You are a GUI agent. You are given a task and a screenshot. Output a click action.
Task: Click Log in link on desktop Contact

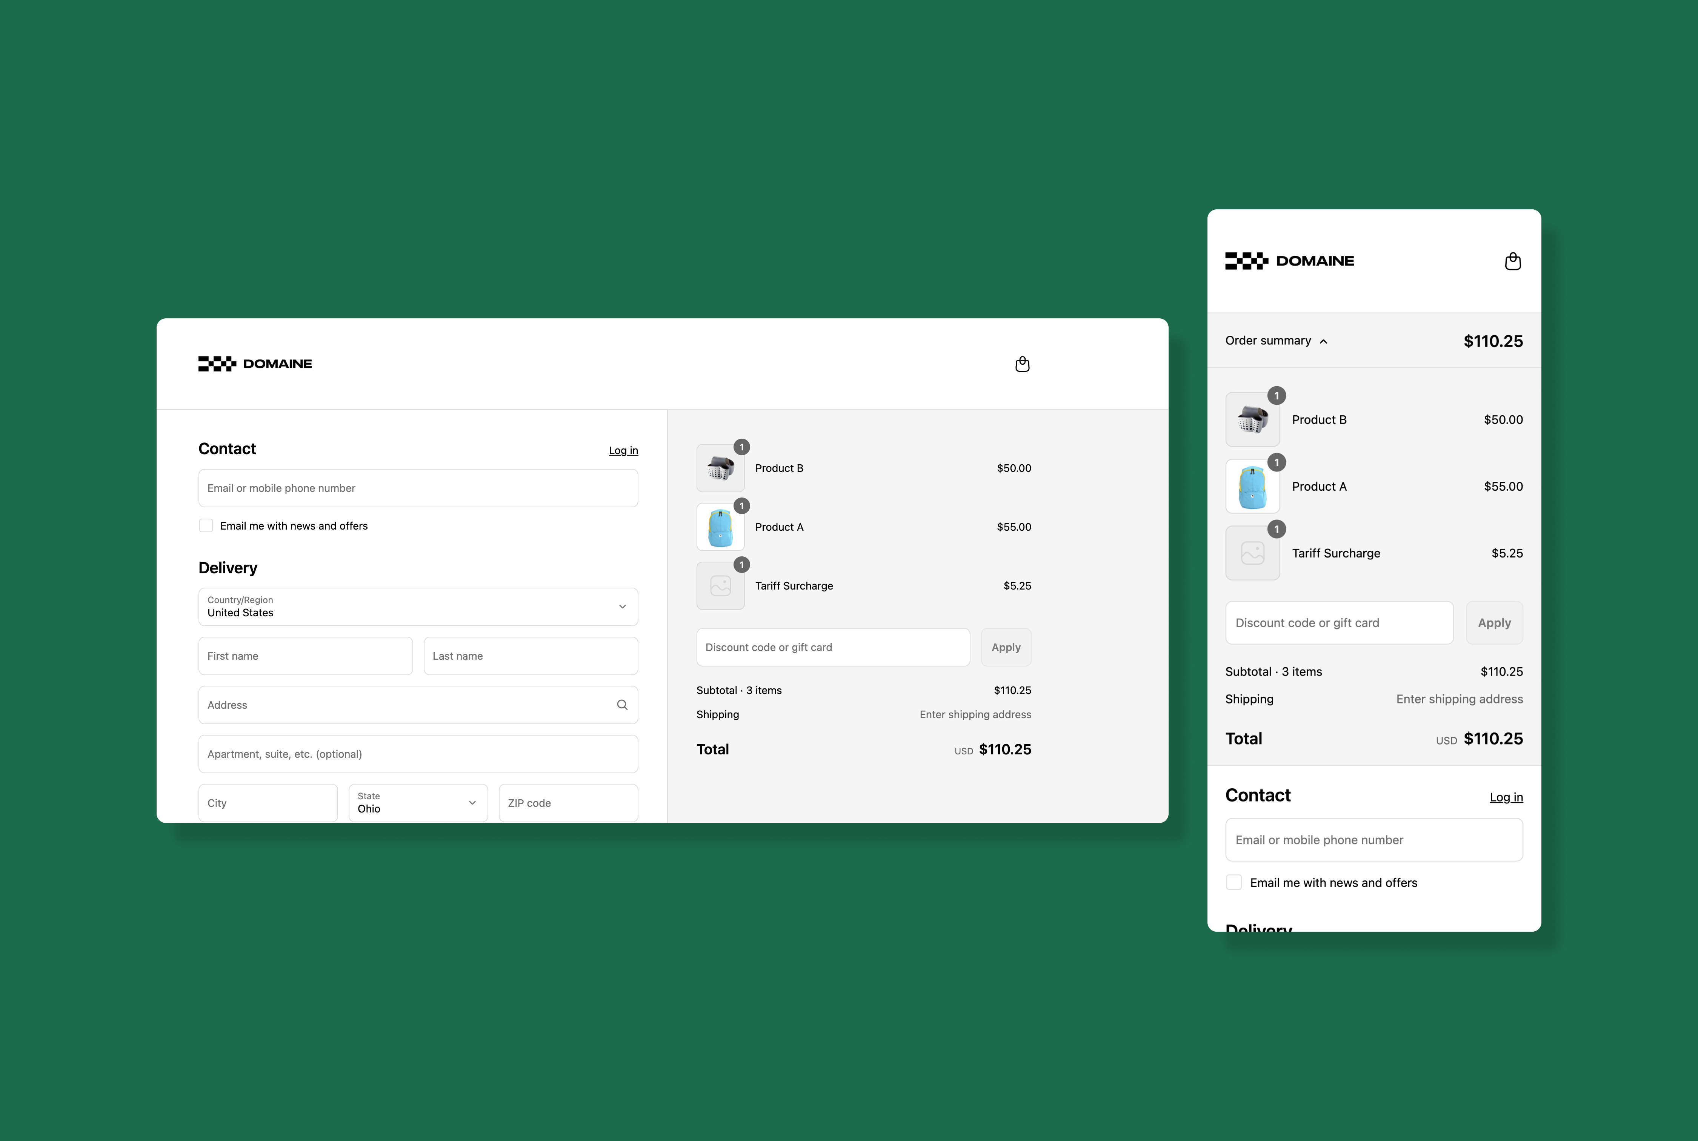click(x=623, y=450)
